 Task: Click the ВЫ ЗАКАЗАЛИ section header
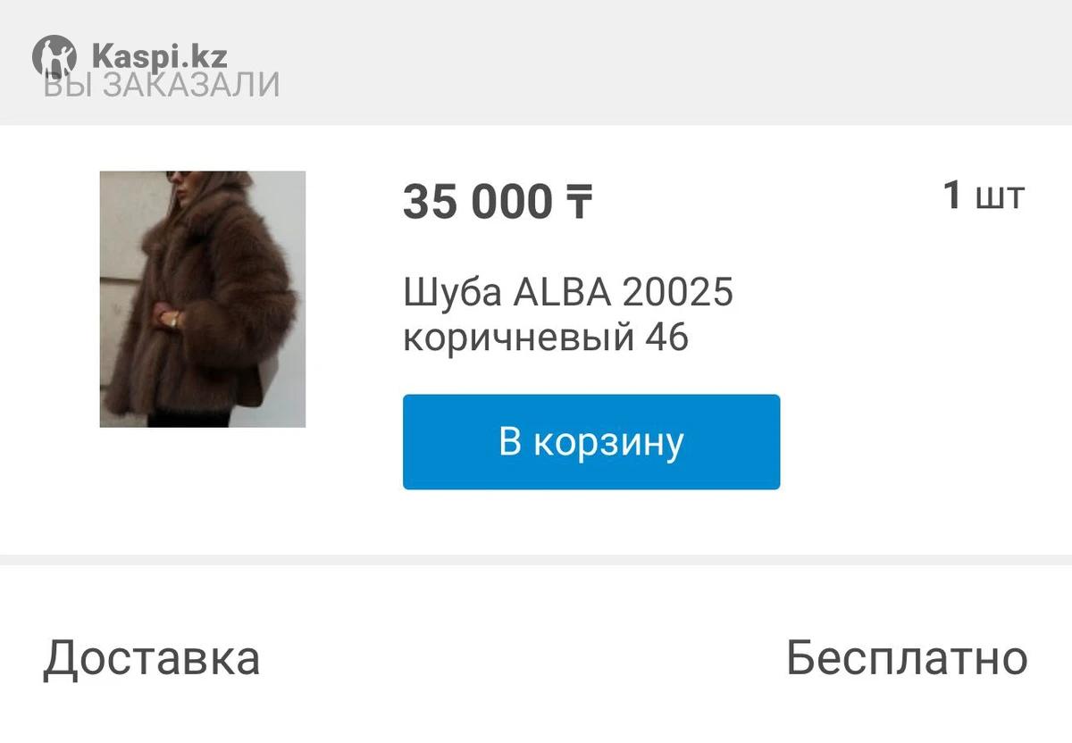coord(161,85)
